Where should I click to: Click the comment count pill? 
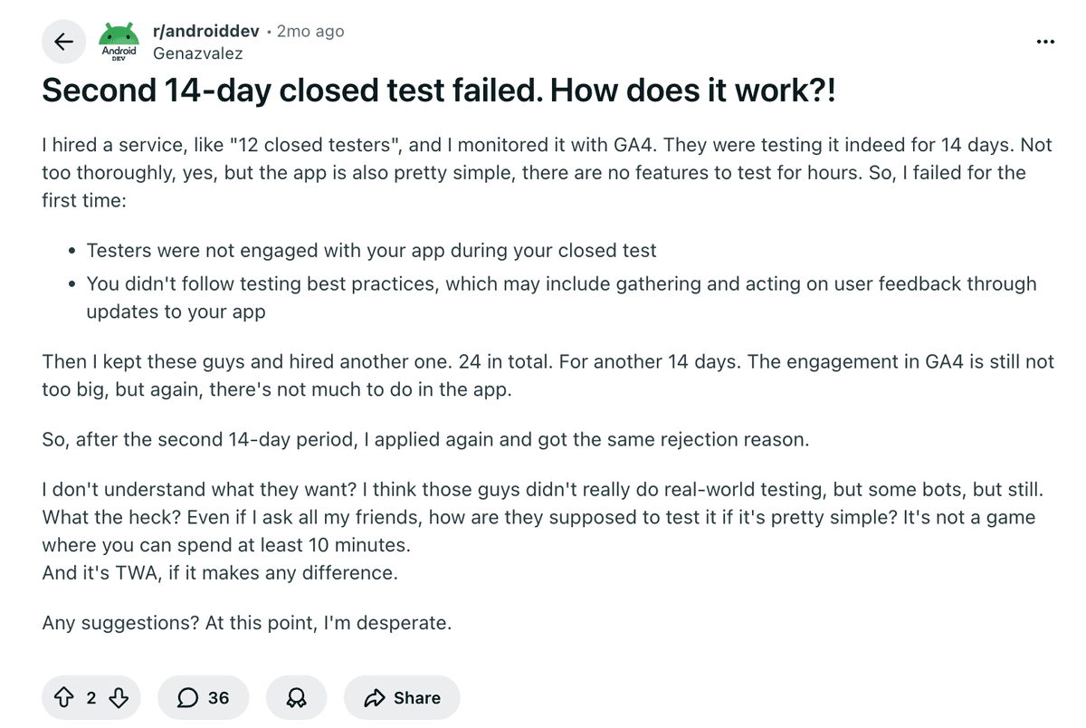click(204, 697)
